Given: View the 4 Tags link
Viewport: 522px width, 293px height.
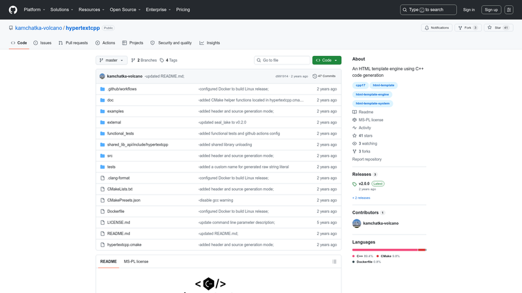Looking at the screenshot, I should [168, 60].
